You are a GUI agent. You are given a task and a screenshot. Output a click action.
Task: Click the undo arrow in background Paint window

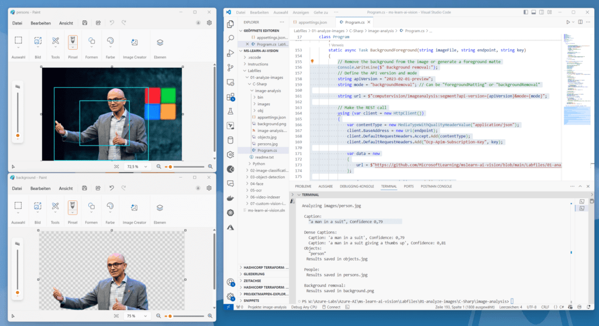[x=112, y=188]
